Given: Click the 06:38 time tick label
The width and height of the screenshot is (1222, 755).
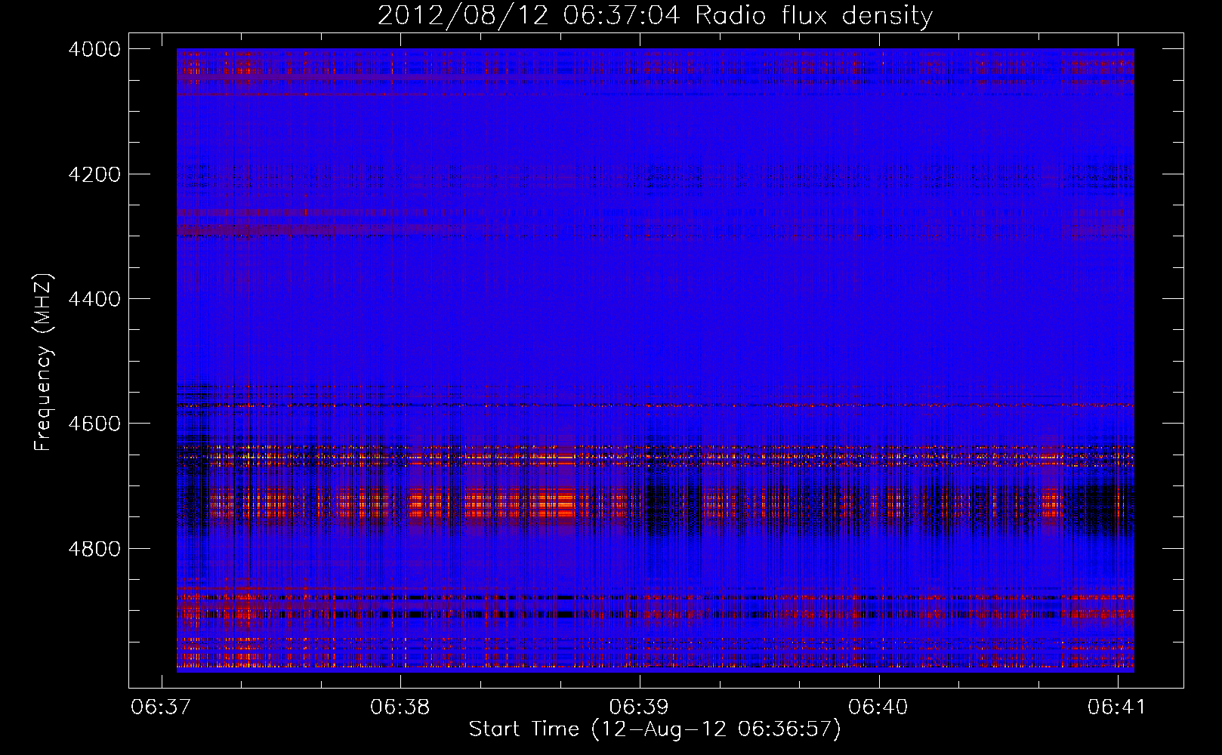Looking at the screenshot, I should (400, 707).
